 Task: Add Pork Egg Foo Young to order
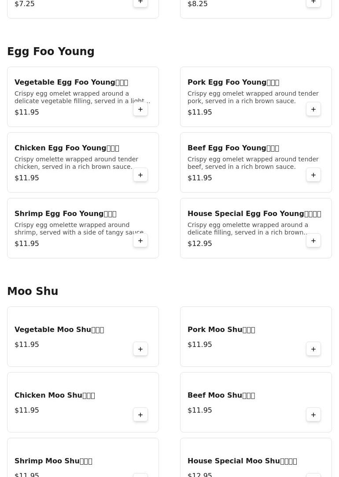[x=313, y=109]
